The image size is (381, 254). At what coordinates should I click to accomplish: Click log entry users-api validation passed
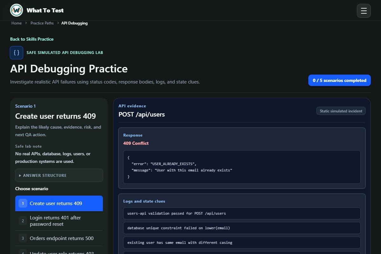(x=242, y=213)
